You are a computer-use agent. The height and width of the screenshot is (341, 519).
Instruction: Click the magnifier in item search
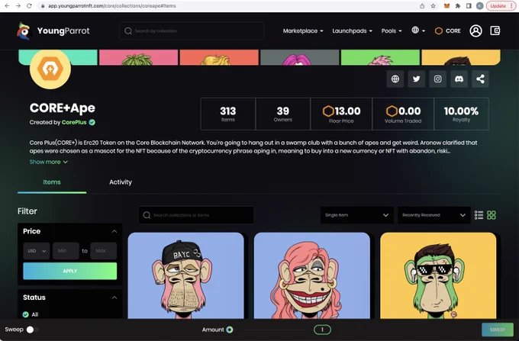coord(147,215)
